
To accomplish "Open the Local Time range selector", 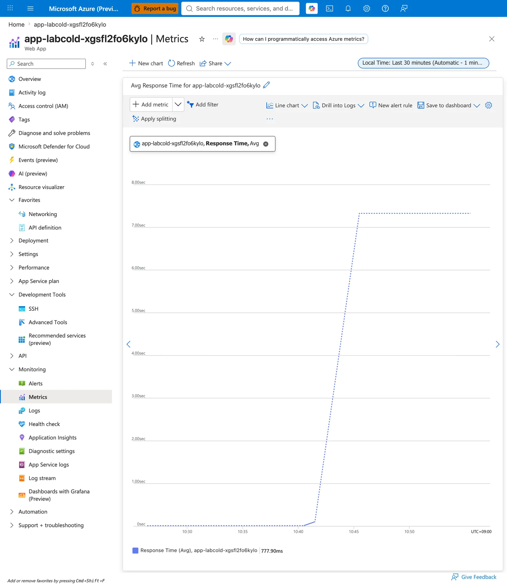I will [x=424, y=63].
